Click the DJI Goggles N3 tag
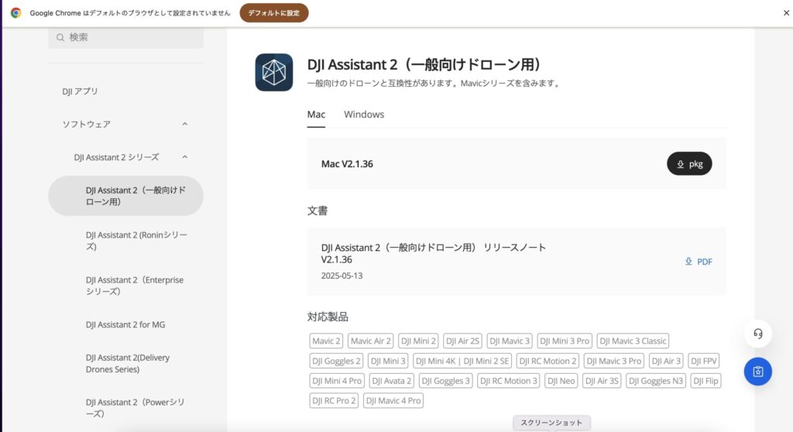 pos(655,380)
